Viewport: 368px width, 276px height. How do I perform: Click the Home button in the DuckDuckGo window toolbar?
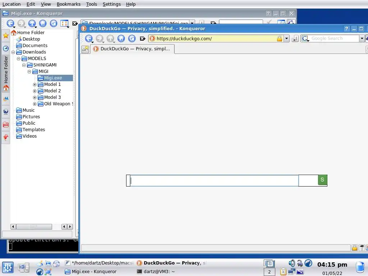[121, 38]
